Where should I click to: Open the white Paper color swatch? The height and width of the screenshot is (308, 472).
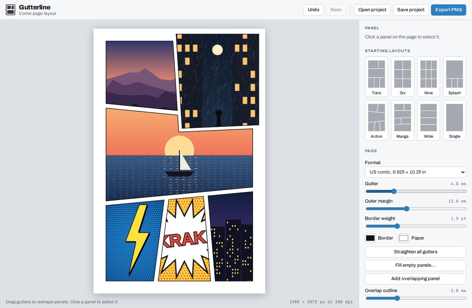(404, 238)
